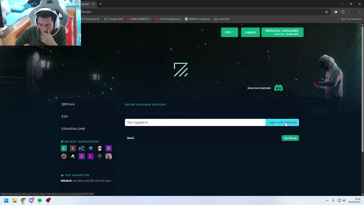
Task: Open the purple L supporter avatar
Action: pos(90,156)
